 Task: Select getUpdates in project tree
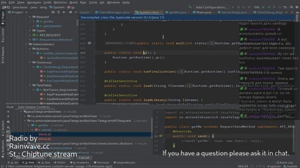point(52,26)
